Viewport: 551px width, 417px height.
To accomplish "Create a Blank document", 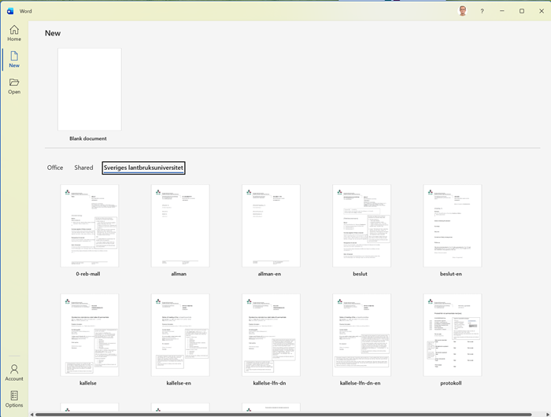I will (x=89, y=89).
